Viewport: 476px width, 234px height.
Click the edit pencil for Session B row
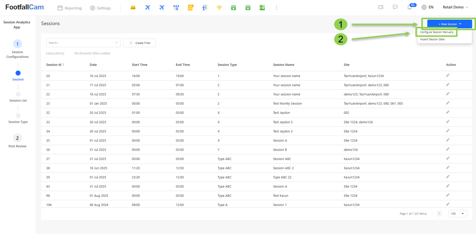[x=448, y=149]
